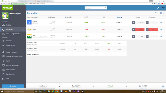
Task: Click the Depósito button
Action: pyautogui.click(x=13, y=86)
